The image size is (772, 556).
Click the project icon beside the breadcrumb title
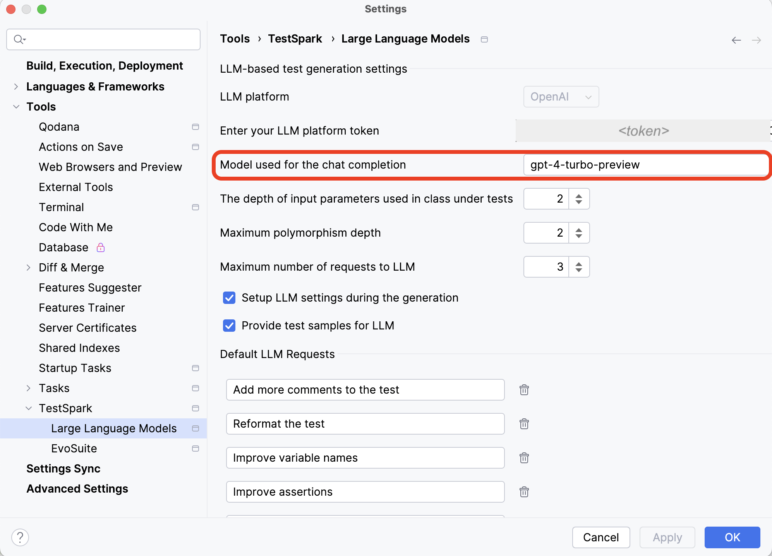pos(484,39)
